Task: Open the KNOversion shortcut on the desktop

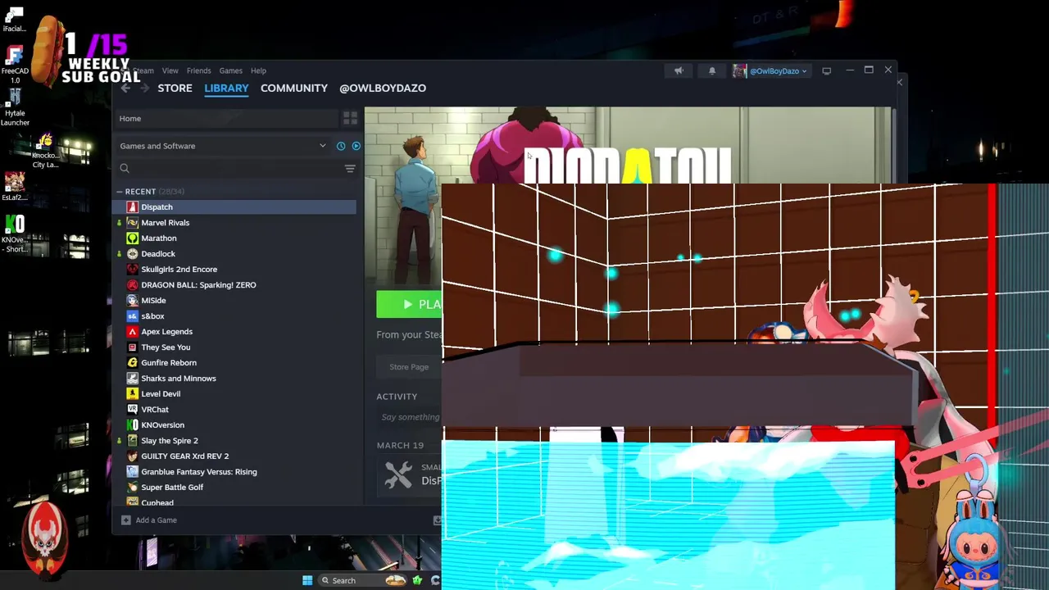Action: coord(15,234)
